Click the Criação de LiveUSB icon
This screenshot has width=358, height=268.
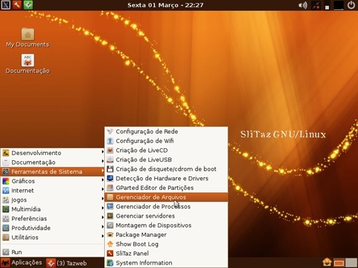[110, 159]
